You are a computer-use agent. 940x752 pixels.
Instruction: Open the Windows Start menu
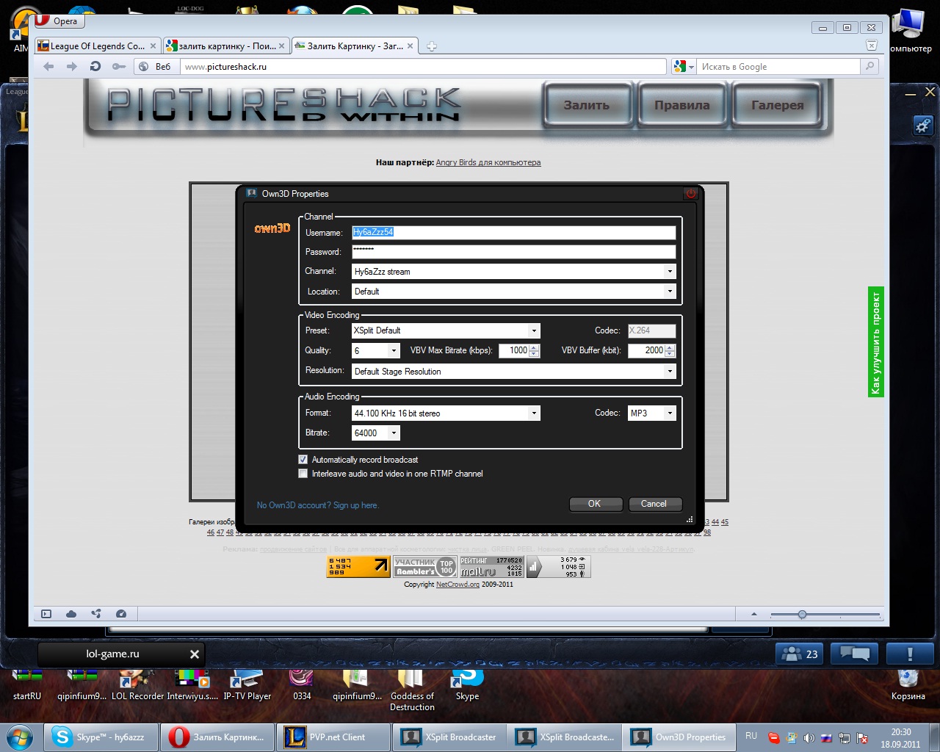pos(20,737)
